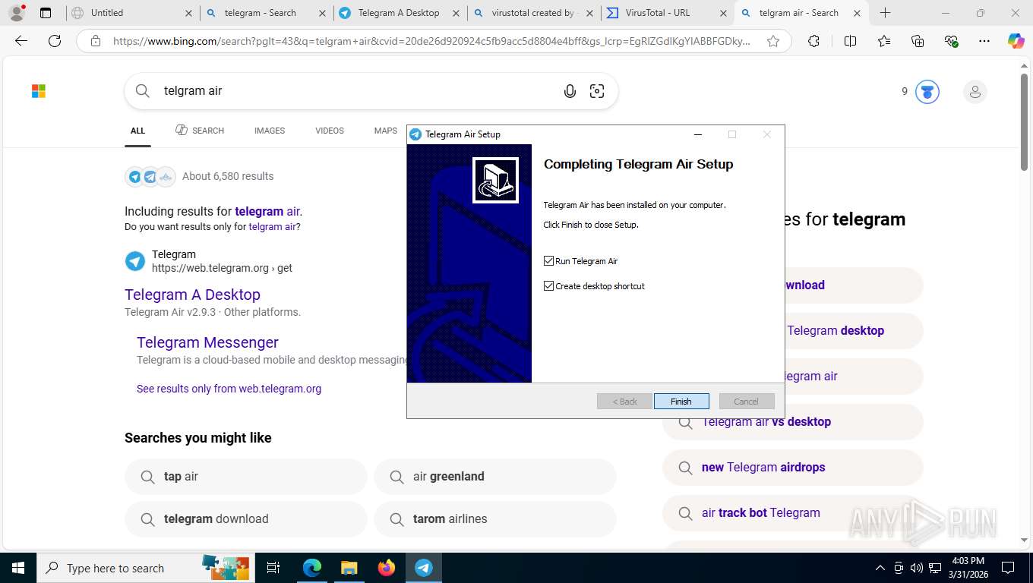Open the Telegram Messenger link
Screen dimensions: 1033x583
point(207,342)
